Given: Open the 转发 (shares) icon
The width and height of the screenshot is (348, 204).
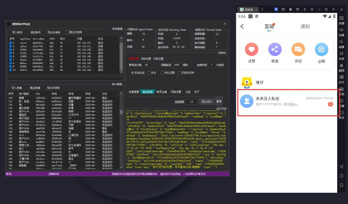Looking at the screenshot, I should (x=275, y=50).
